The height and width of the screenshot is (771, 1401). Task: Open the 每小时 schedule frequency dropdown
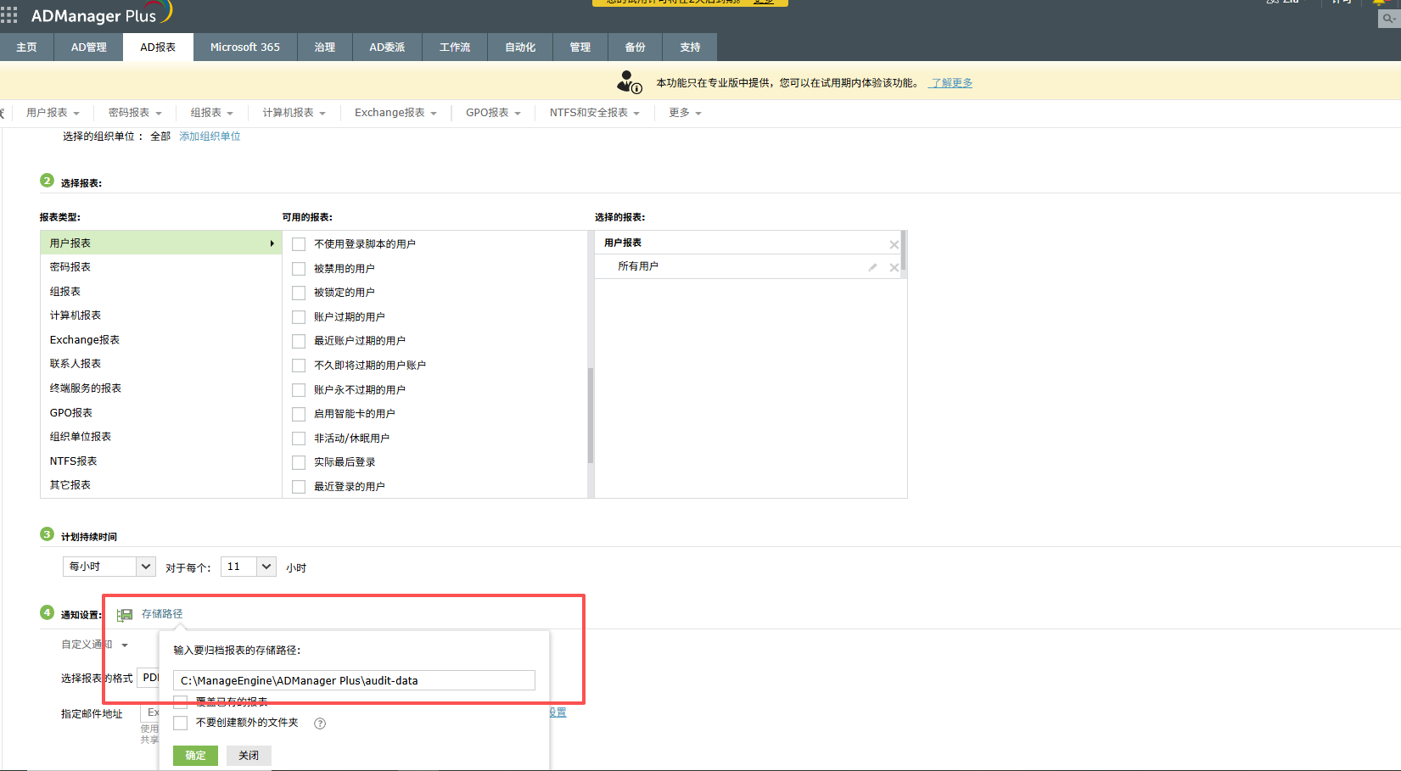(109, 567)
